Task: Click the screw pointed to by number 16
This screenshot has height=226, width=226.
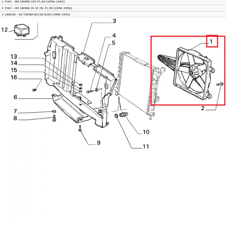Action: click(34, 90)
